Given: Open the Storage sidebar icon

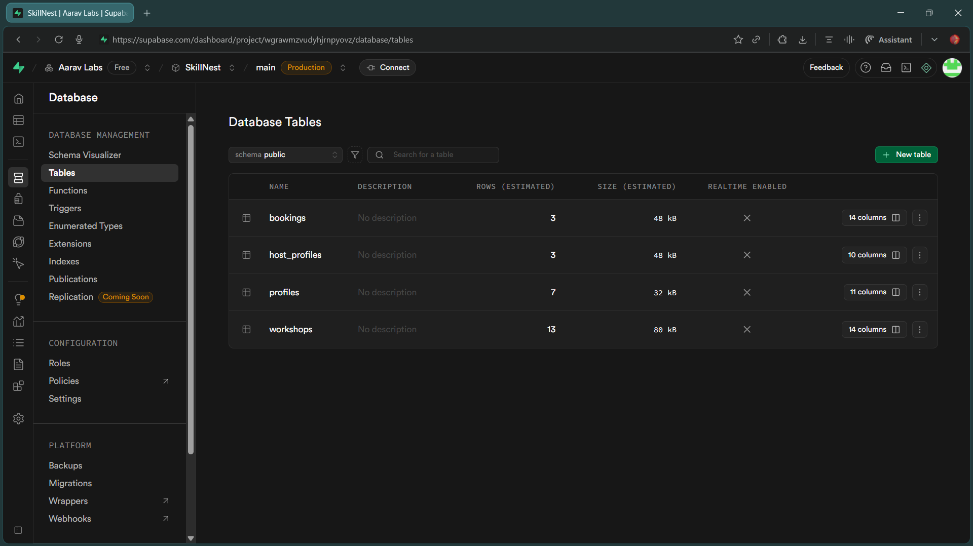Looking at the screenshot, I should 19,220.
